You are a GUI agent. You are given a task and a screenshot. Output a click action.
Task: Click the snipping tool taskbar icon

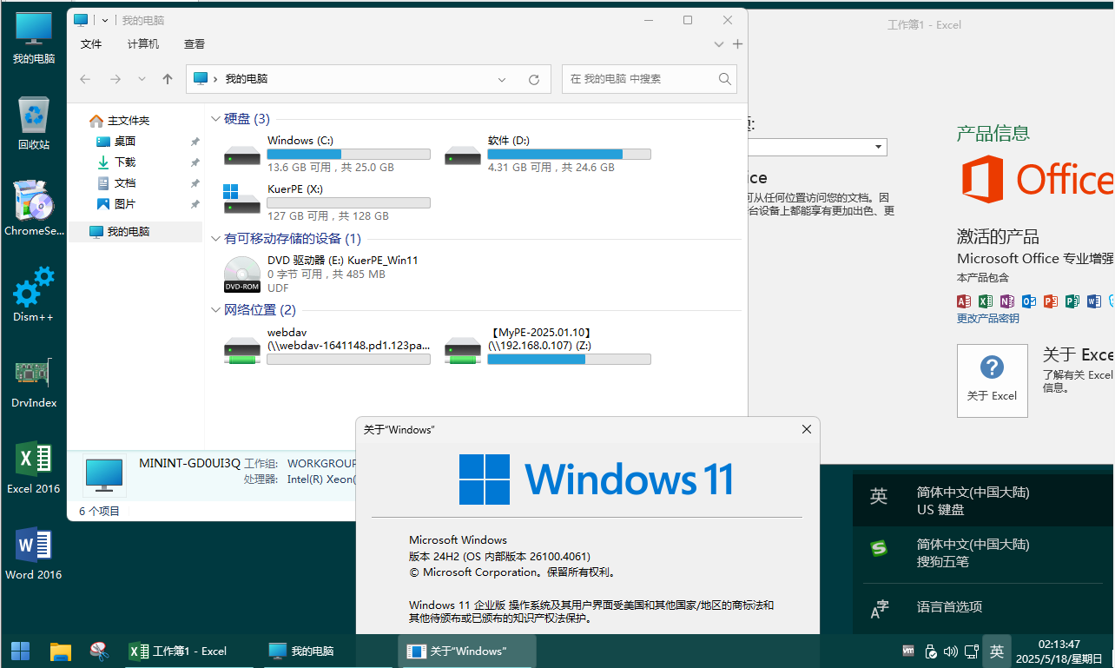99,651
